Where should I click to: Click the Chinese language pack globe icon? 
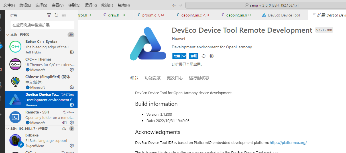point(15,82)
